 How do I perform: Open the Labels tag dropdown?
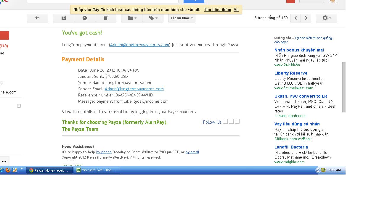(153, 18)
